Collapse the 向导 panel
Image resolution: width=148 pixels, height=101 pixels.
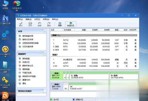tap(45, 31)
